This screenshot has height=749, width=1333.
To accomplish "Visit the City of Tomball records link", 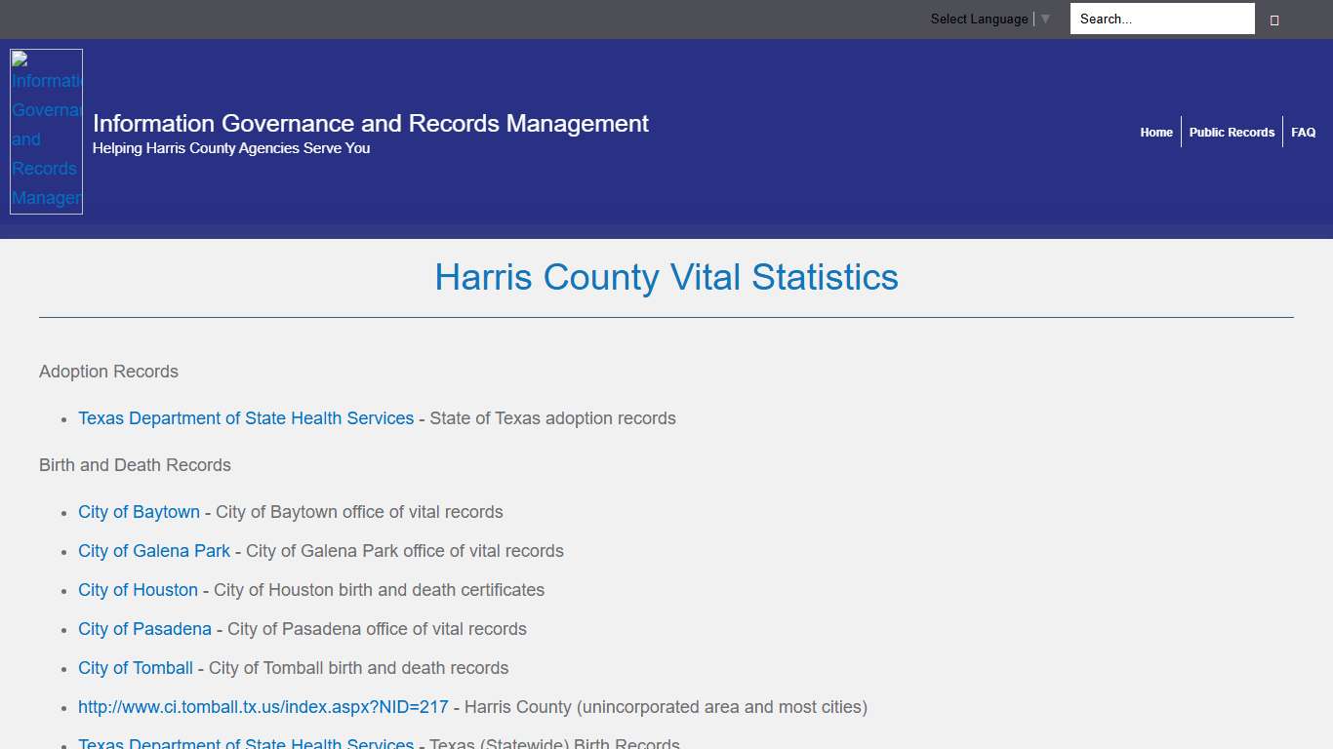I will (135, 668).
